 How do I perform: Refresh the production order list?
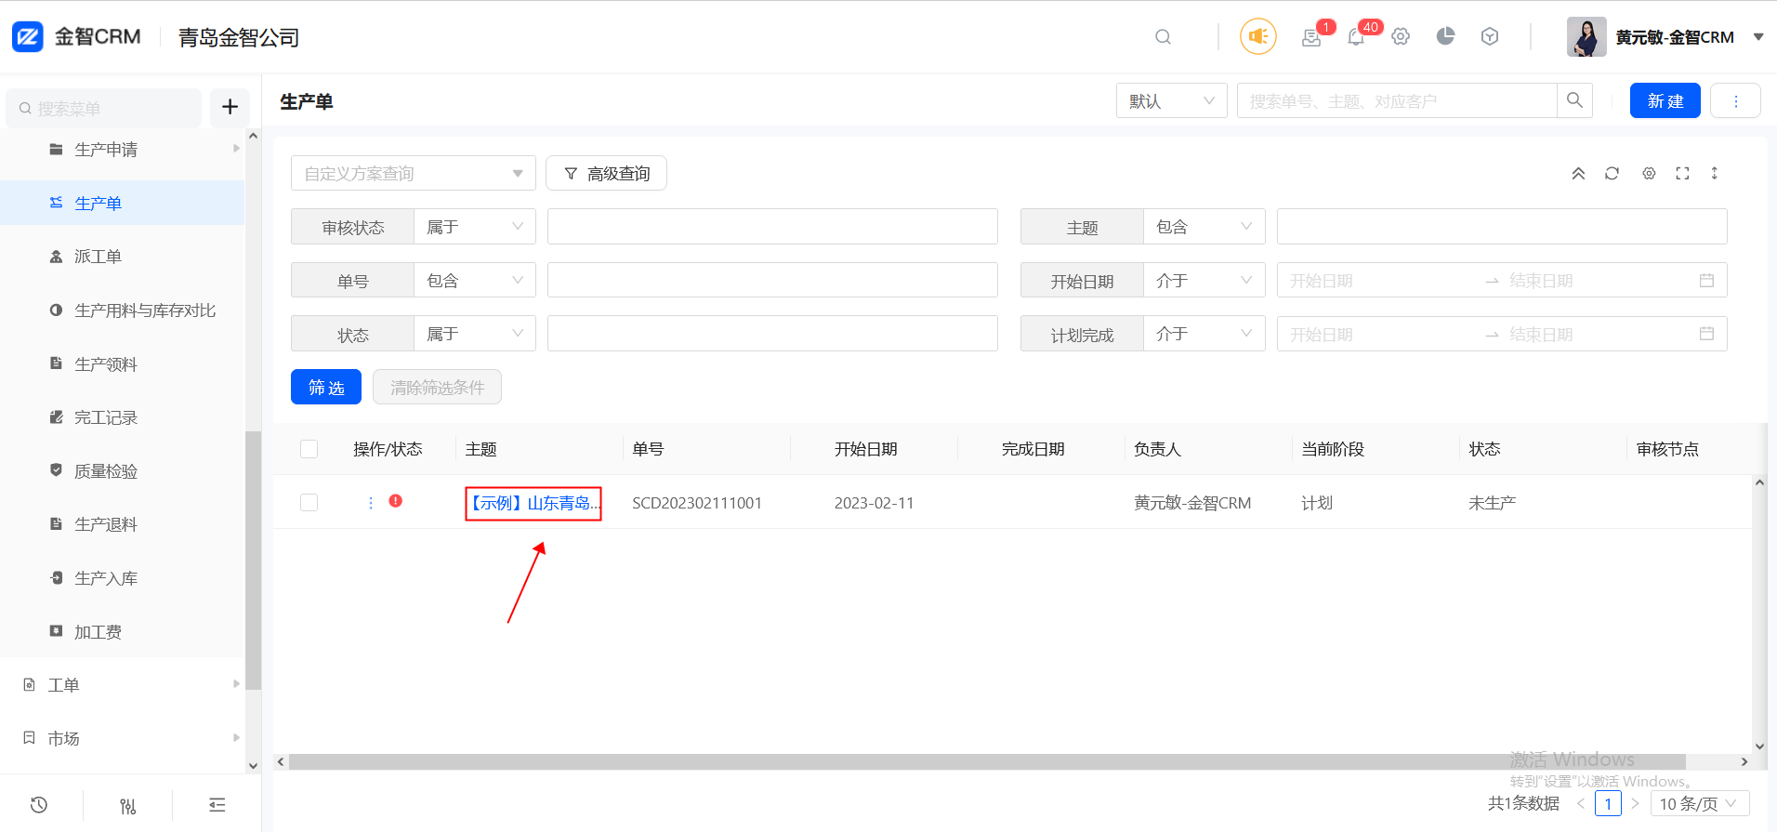point(1612,174)
